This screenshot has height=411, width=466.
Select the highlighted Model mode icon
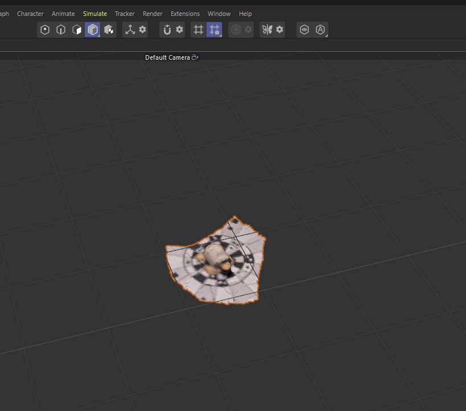point(93,30)
